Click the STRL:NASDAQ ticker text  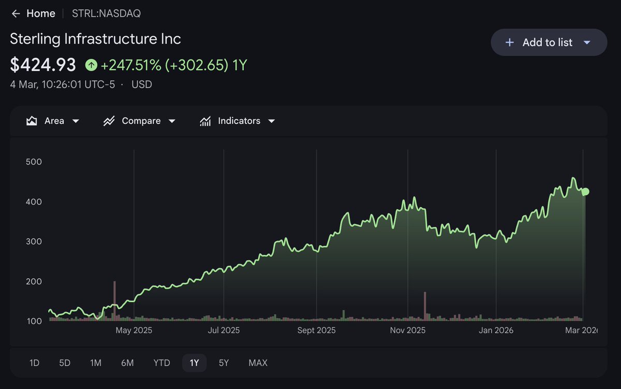point(106,13)
